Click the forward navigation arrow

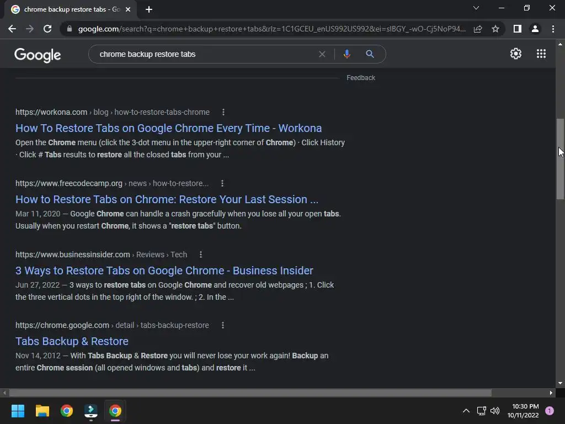click(30, 29)
